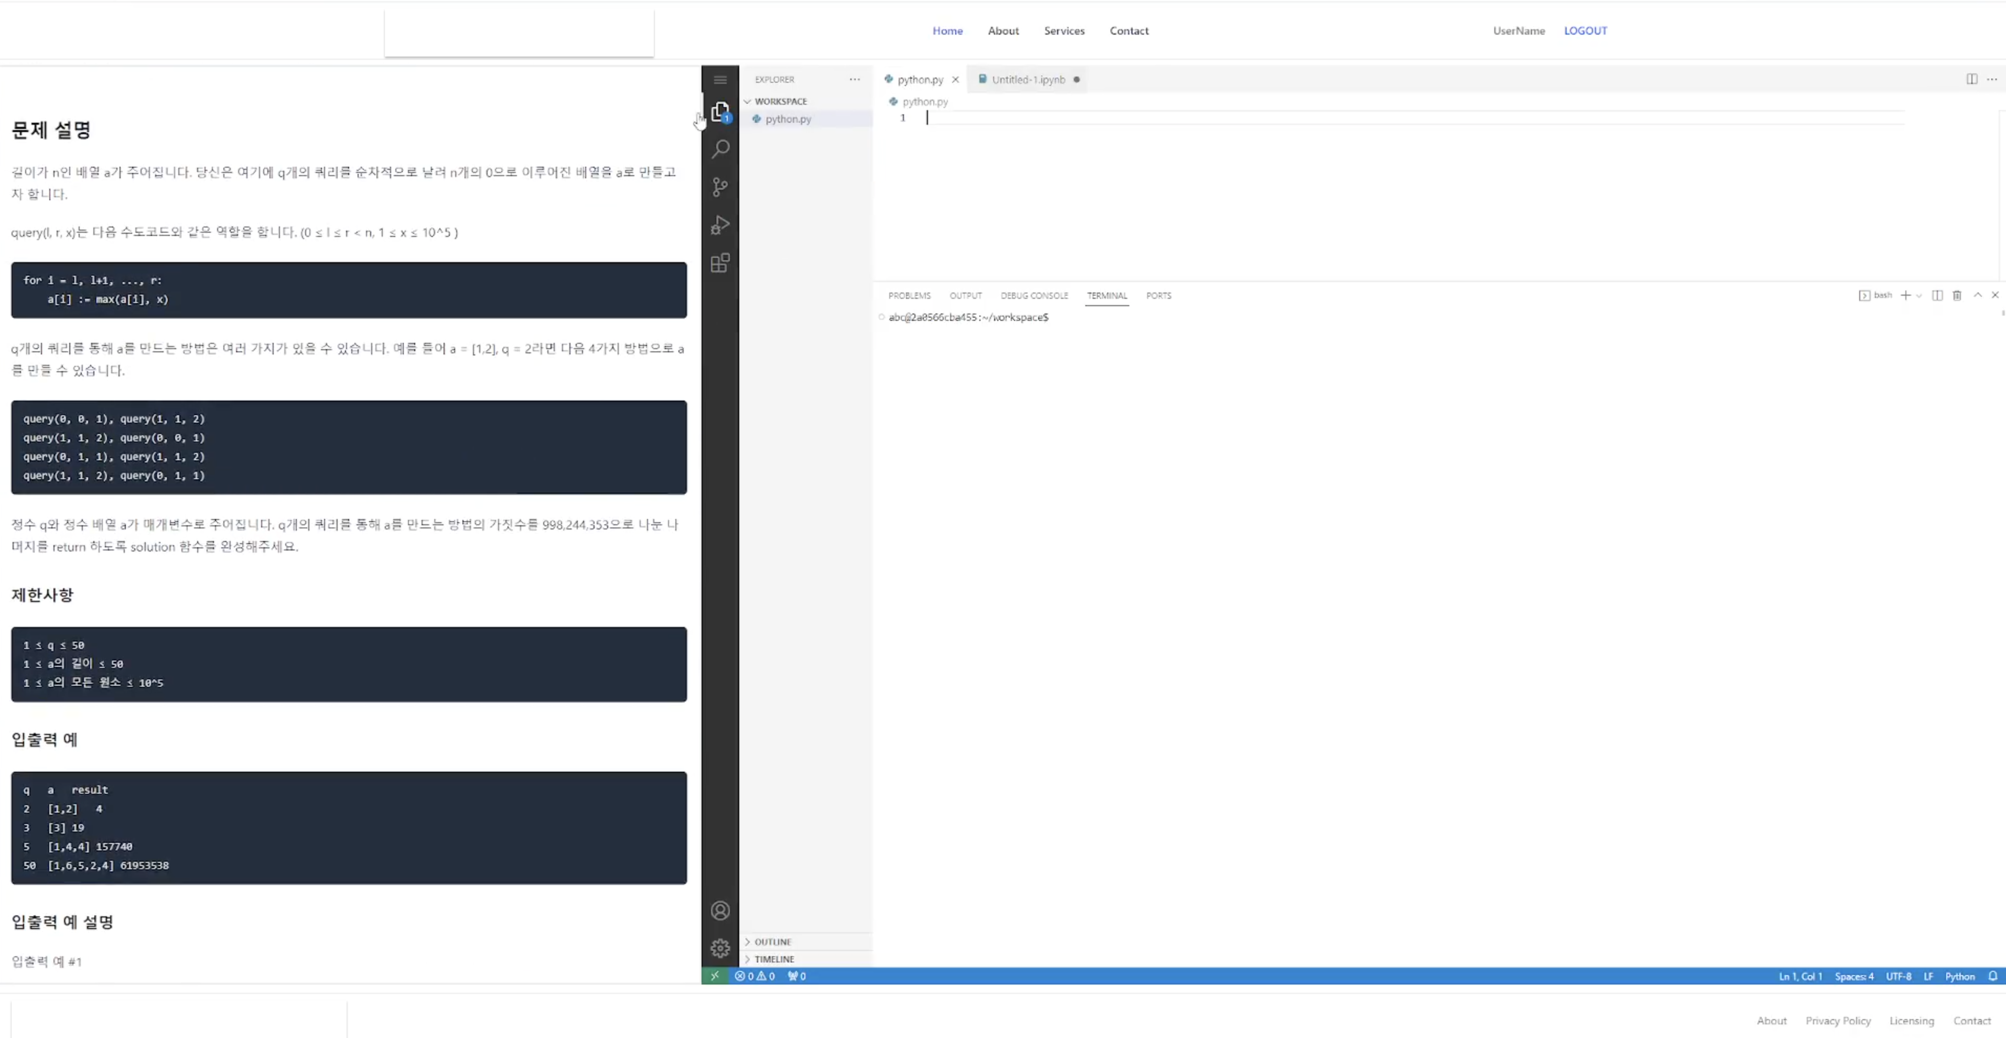Open the Source Control view
The image size is (2006, 1038).
[x=719, y=187]
